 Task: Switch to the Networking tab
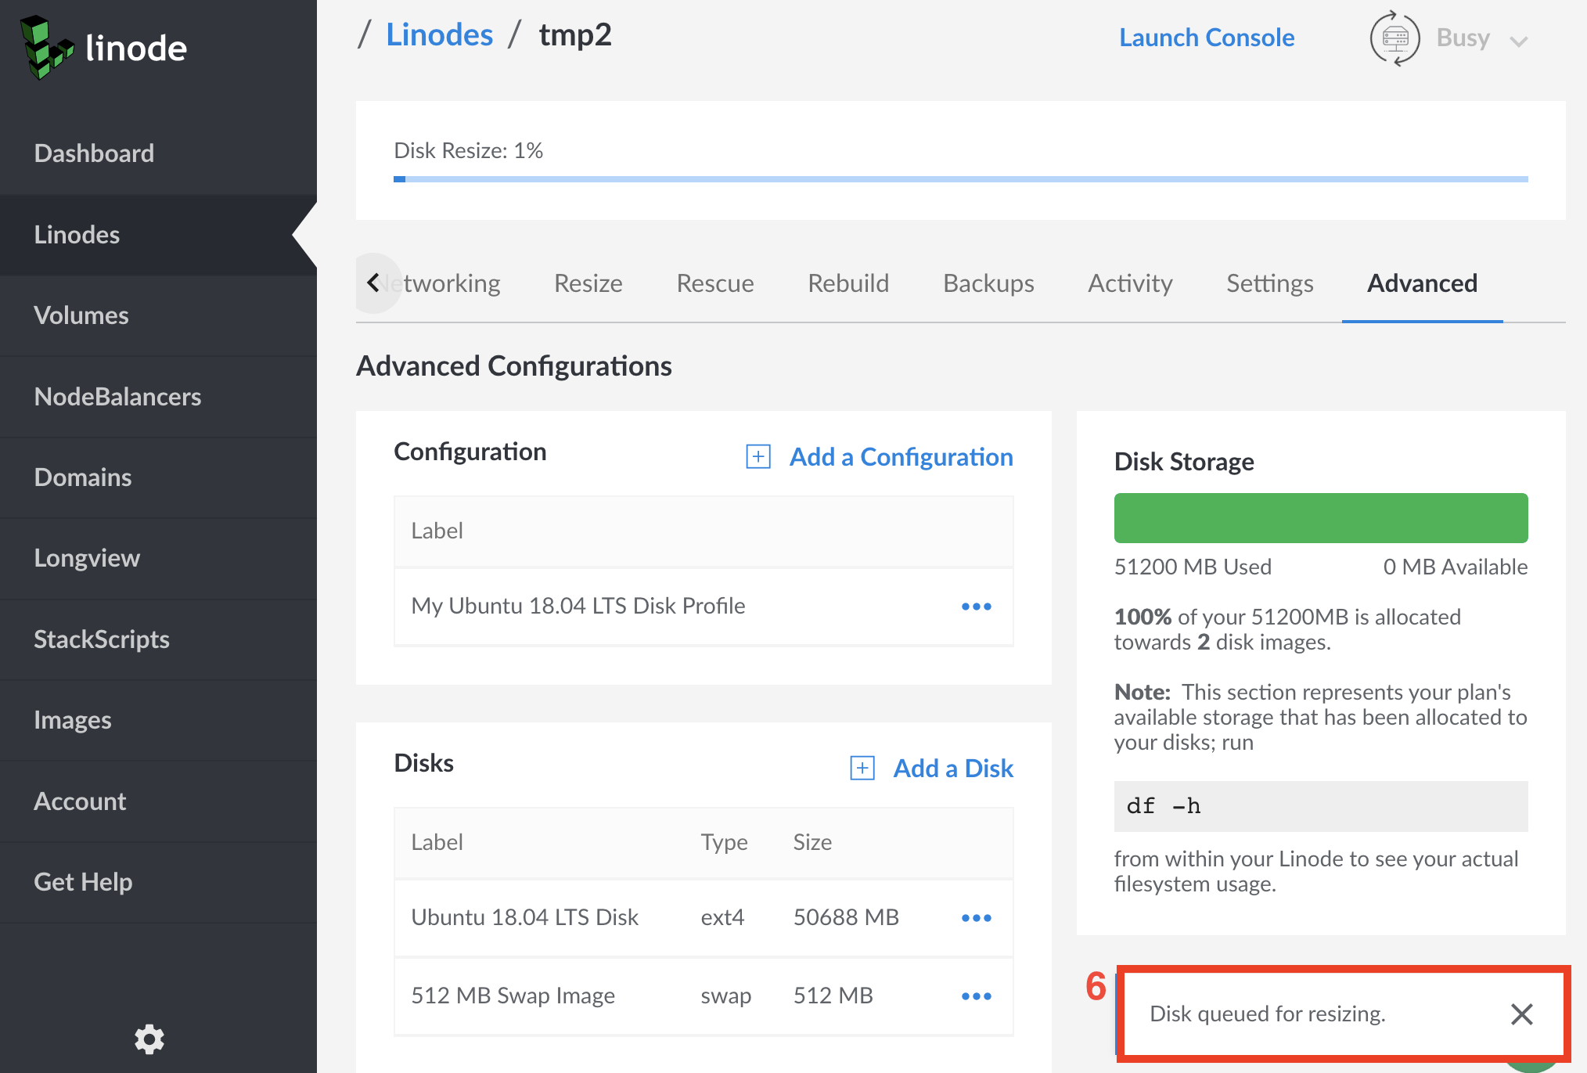tap(441, 283)
